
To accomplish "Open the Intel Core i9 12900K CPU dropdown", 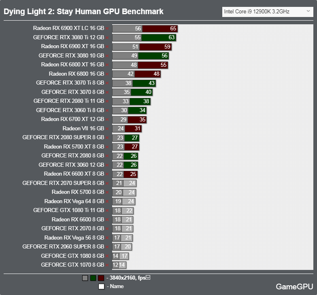I will (268, 12).
